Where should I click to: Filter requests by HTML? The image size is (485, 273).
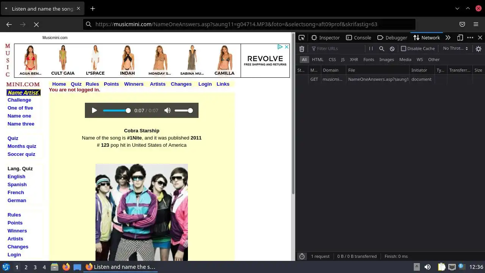coord(318,60)
